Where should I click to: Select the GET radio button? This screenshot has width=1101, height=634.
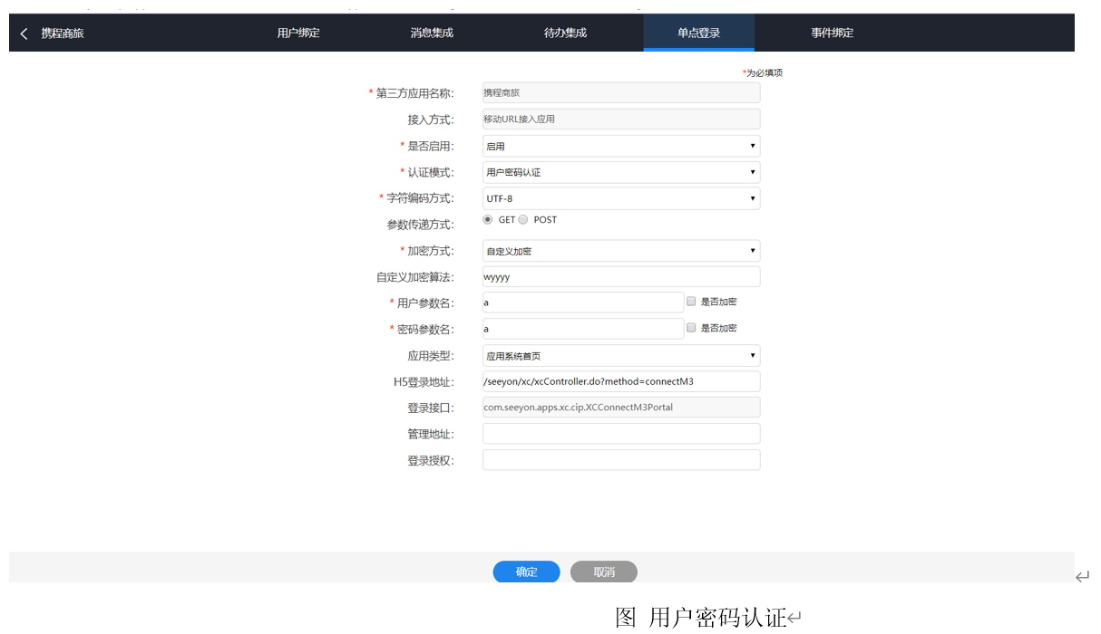click(489, 220)
